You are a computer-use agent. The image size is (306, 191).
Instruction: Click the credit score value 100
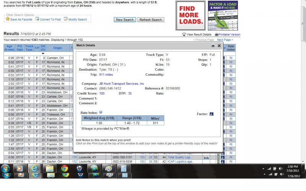(102, 93)
